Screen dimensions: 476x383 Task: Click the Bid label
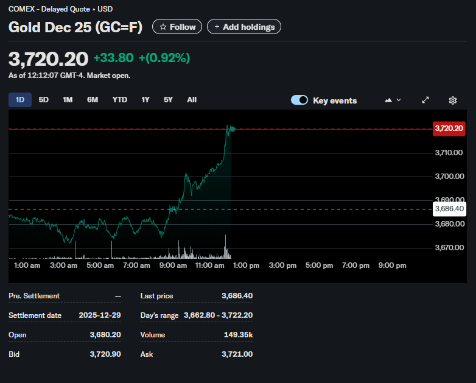(14, 354)
